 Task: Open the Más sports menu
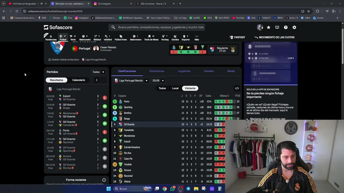(197, 38)
